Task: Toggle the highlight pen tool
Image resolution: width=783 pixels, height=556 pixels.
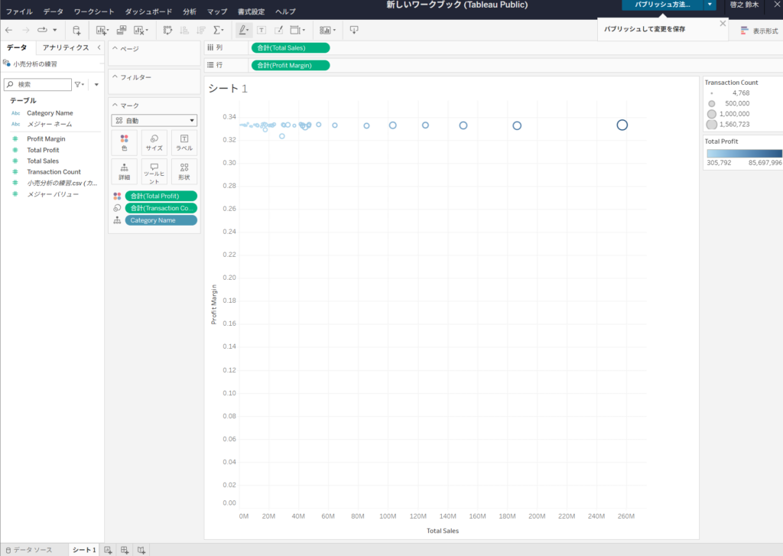Action: pyautogui.click(x=243, y=30)
